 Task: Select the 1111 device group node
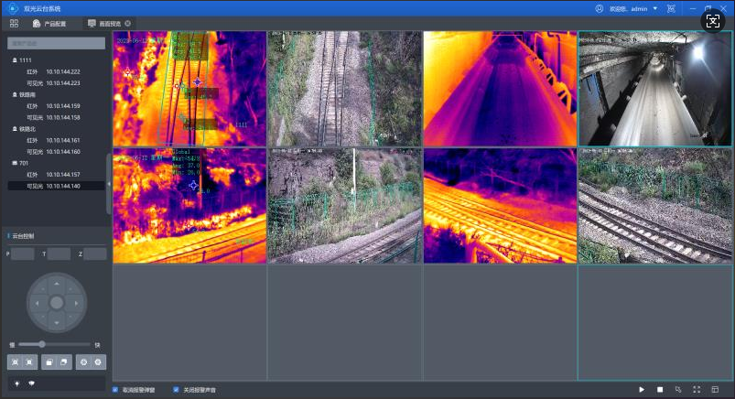[26, 60]
